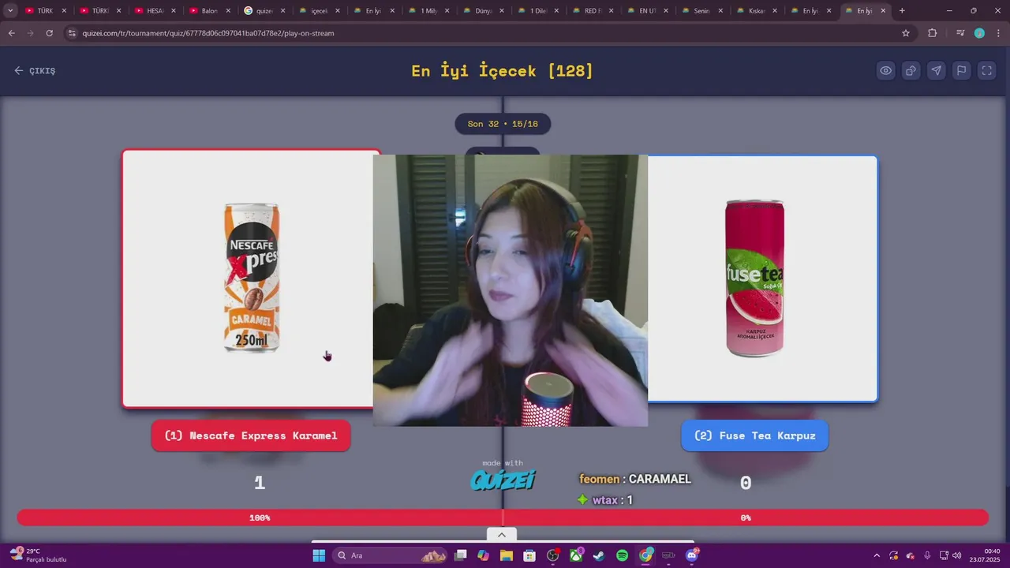Viewport: 1010px width, 568px height.
Task: Click the ÇIKIŞ exit link
Action: coord(35,70)
